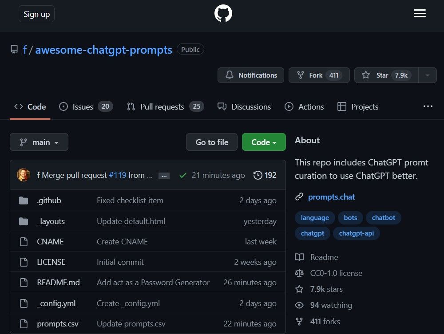Screen dimensions: 444x334
Task: Click the forks icon showing 411
Action: click(299, 321)
